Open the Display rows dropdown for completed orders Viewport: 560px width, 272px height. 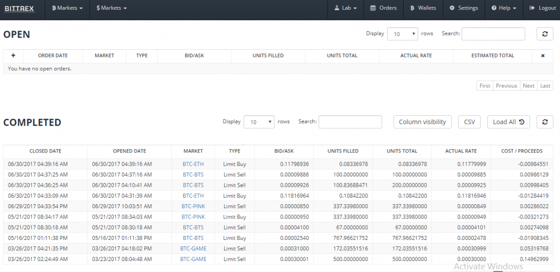pyautogui.click(x=259, y=122)
